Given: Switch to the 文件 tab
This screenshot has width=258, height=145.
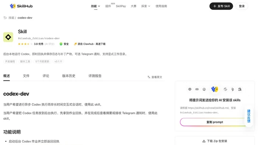Looking at the screenshot, I should click(26, 76).
